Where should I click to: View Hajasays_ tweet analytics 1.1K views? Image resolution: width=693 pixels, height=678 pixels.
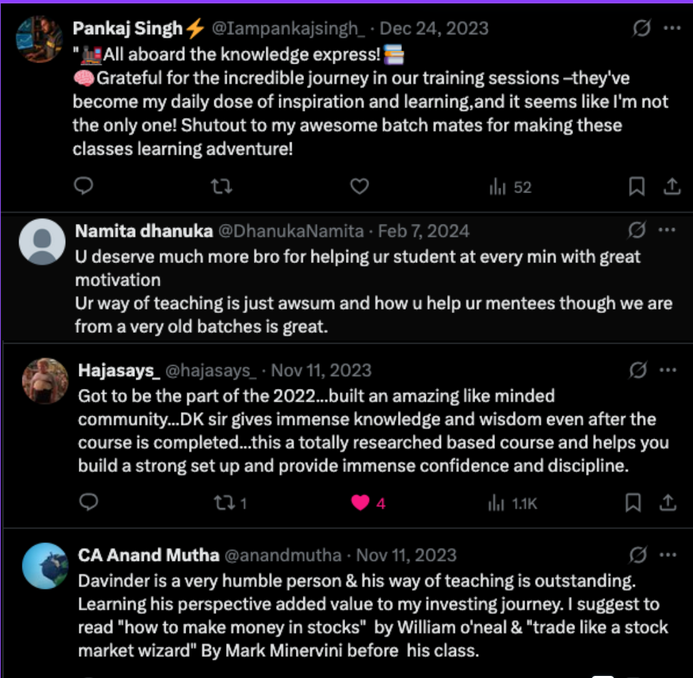point(512,504)
